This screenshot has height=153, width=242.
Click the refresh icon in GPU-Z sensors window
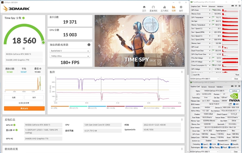[x=236, y=6]
